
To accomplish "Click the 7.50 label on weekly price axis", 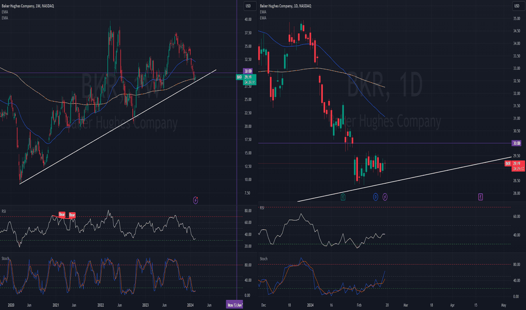I will pos(247,193).
